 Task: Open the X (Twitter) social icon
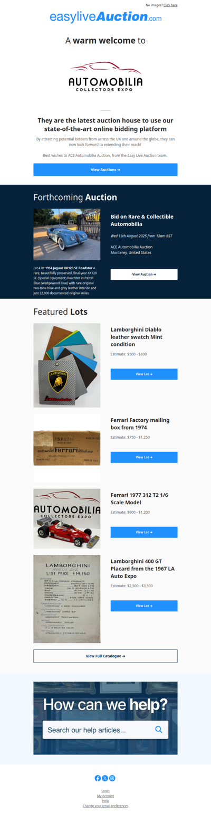(x=105, y=778)
